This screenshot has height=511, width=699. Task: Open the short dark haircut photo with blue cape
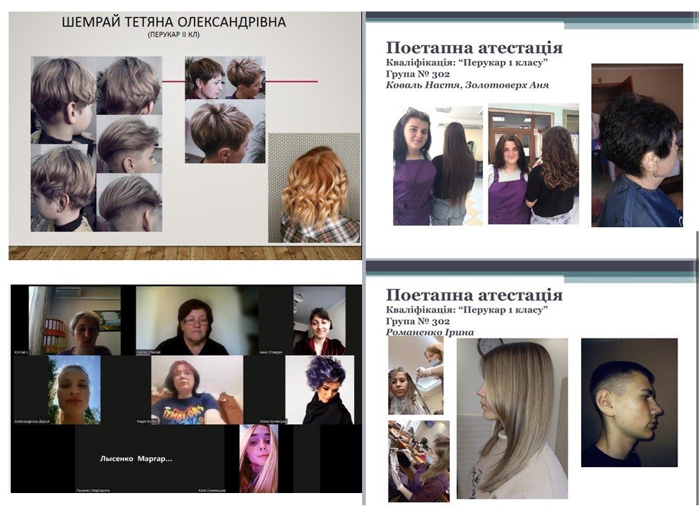(637, 145)
